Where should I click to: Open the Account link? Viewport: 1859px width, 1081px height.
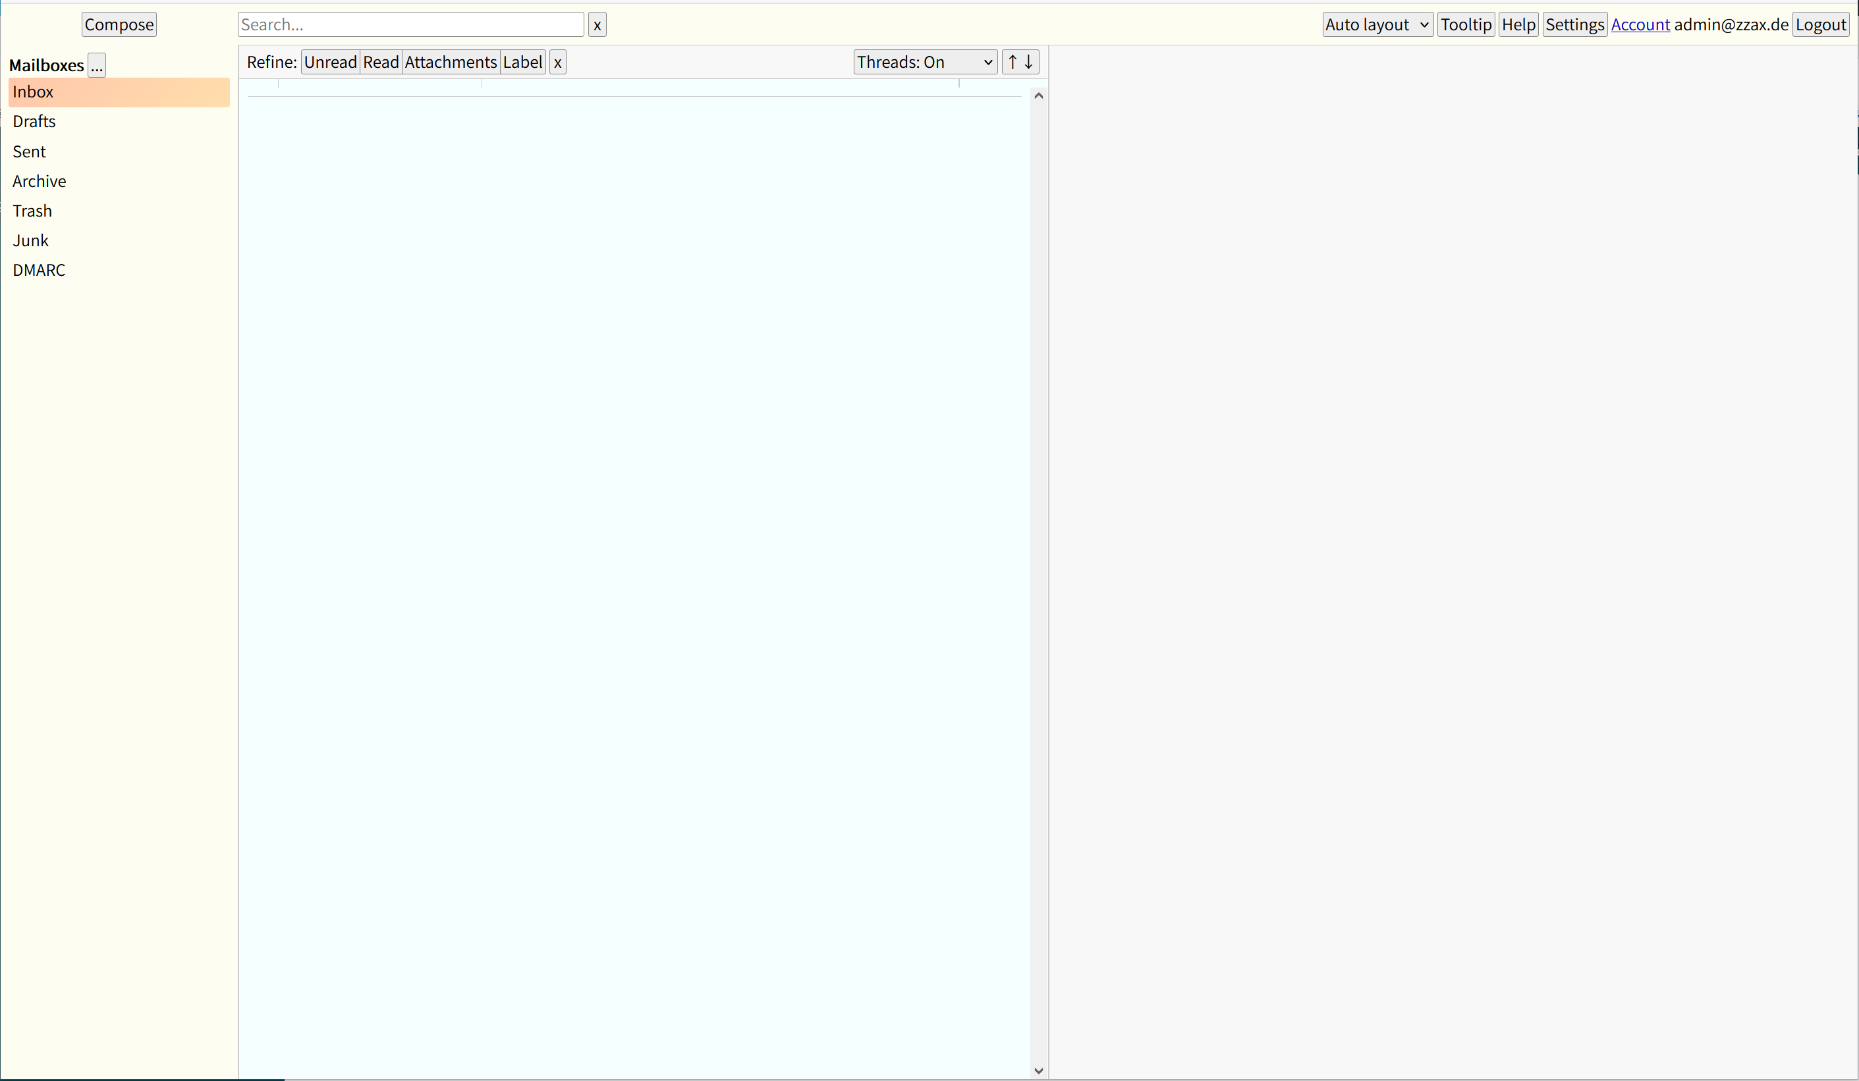pos(1640,25)
